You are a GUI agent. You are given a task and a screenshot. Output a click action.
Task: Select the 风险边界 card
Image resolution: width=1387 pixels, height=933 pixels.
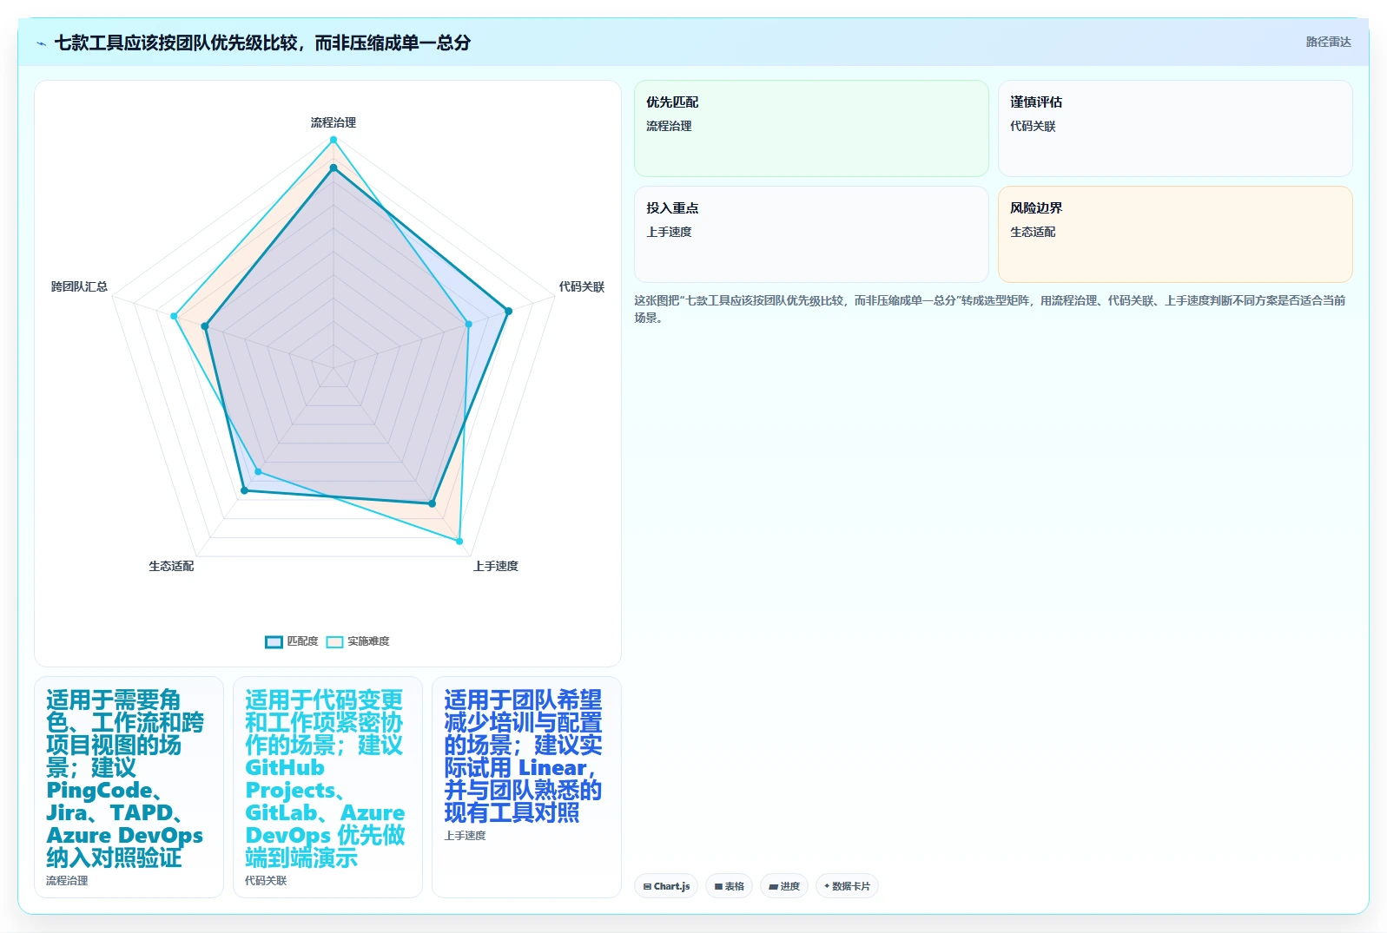[x=1175, y=234]
